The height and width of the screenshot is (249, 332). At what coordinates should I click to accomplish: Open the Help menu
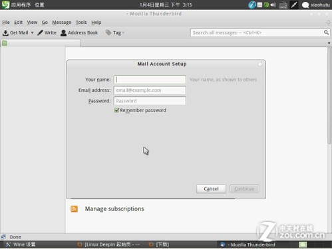96,23
